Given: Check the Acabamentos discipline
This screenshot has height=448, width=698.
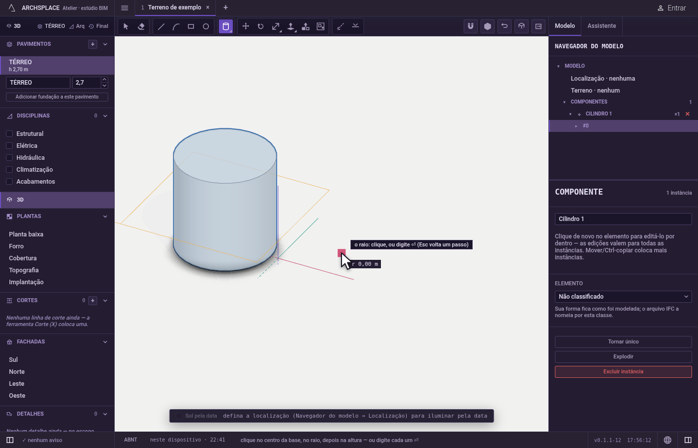Looking at the screenshot, I should tap(9, 182).
